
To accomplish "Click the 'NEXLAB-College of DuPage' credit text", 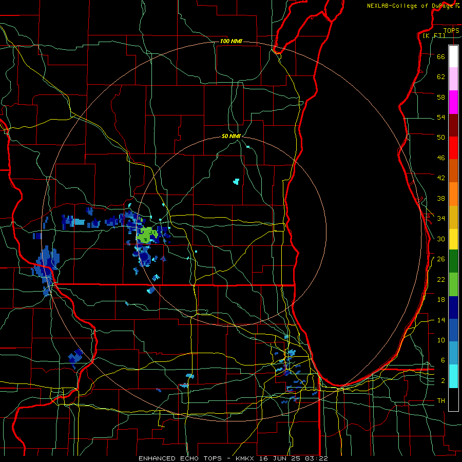I will click(x=410, y=6).
